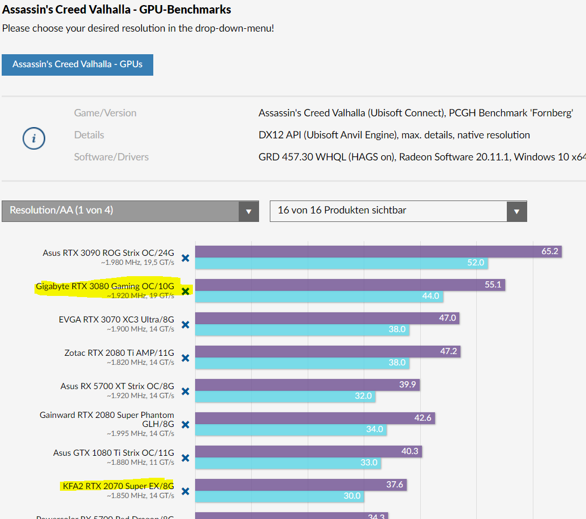Remove EVGA RTX 3070 XC3 Ultra row

[x=186, y=325]
